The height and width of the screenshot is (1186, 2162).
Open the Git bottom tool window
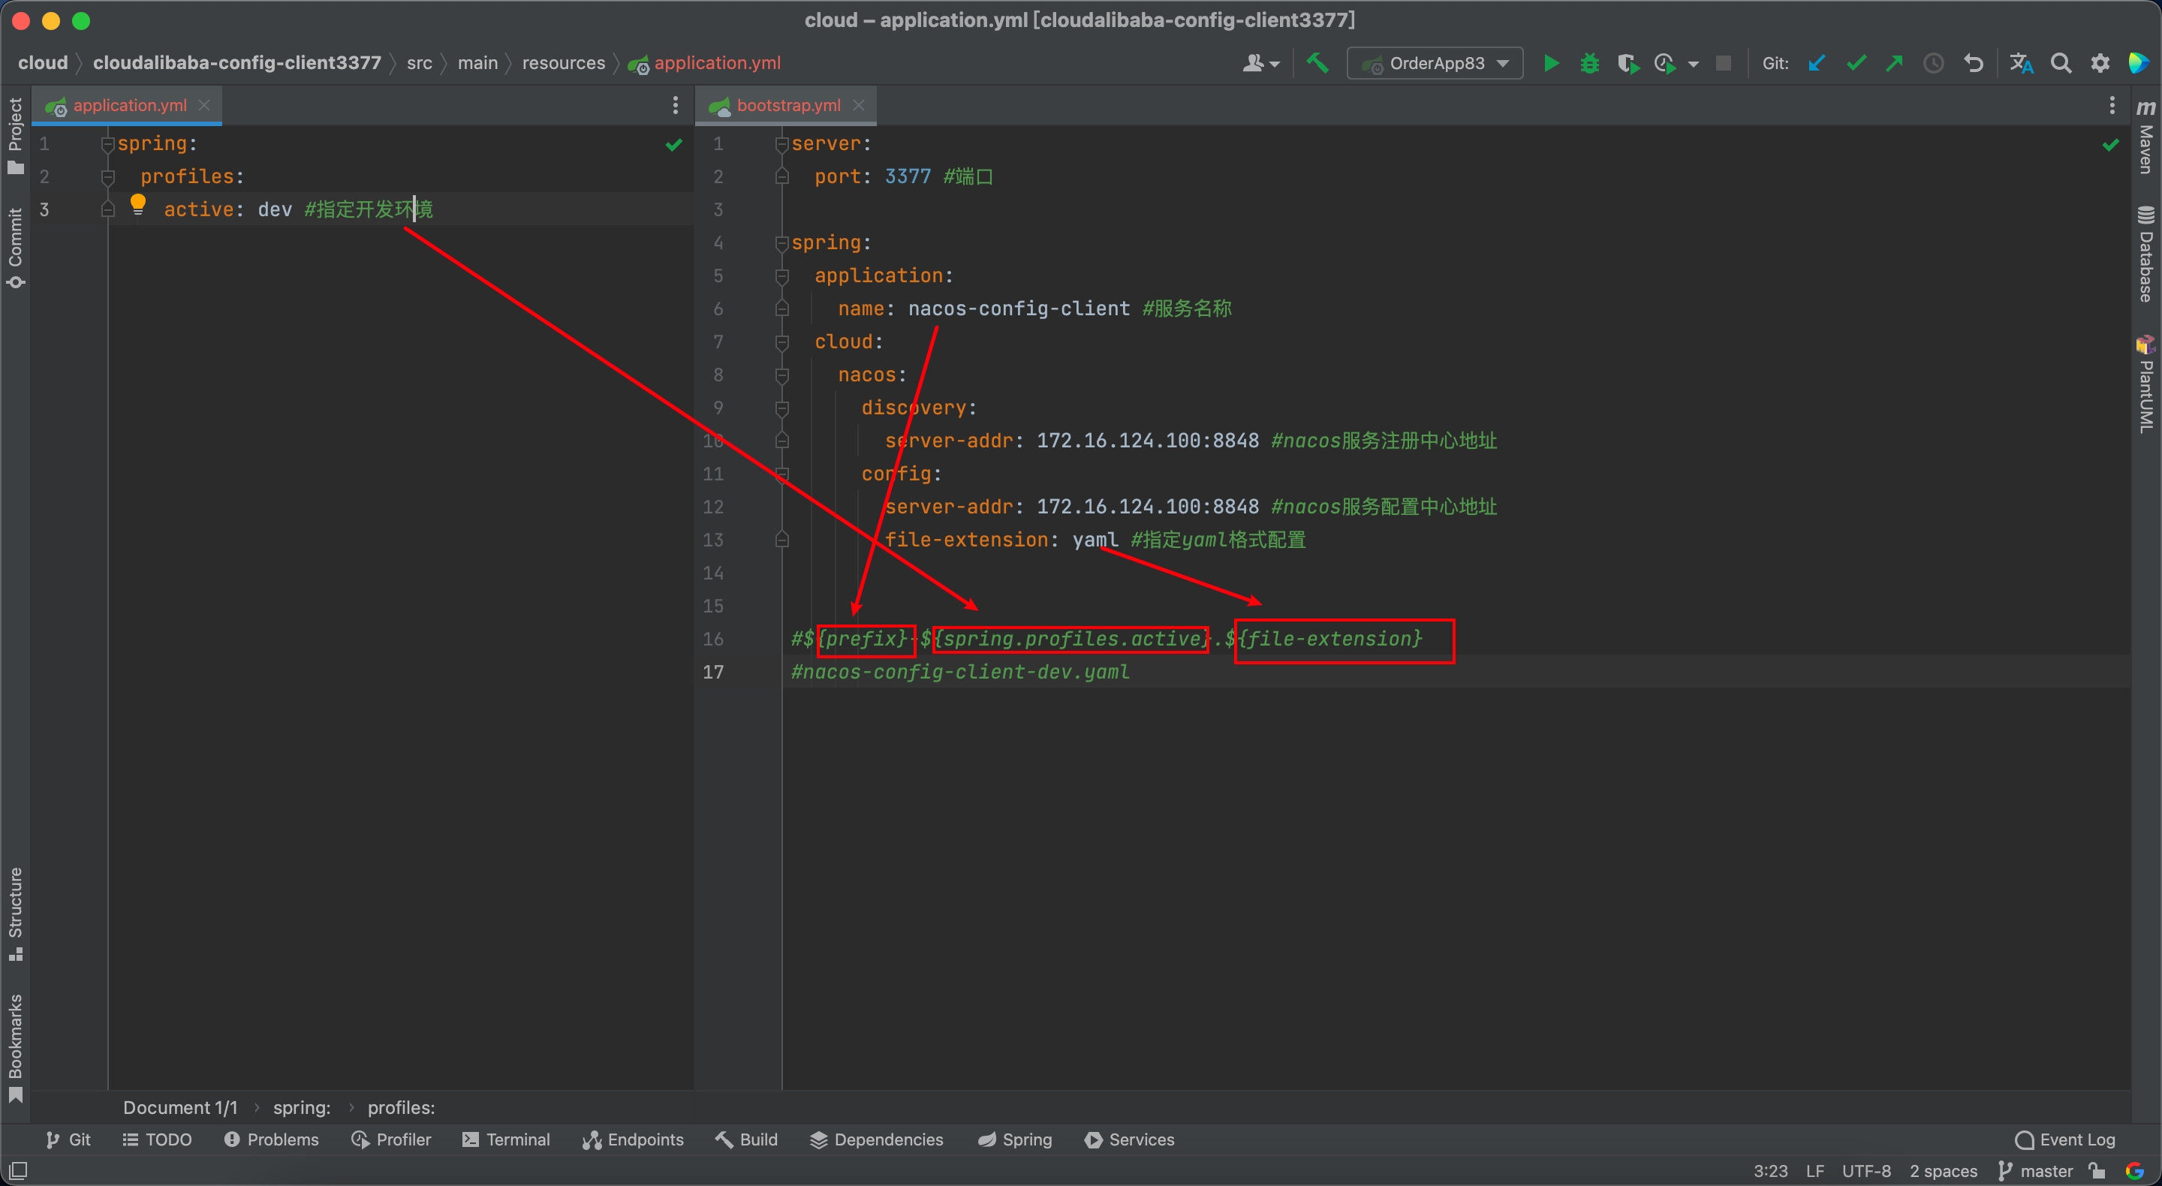[68, 1139]
